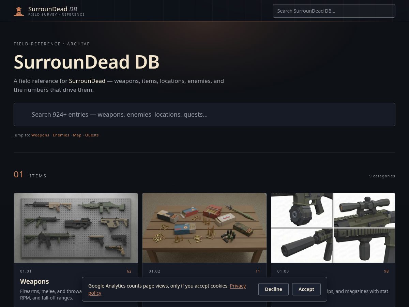Click the 01.03 card index label

(283, 271)
